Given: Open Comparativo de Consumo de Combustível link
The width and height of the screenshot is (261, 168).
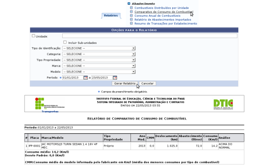Looking at the screenshot, I should [x=164, y=12].
